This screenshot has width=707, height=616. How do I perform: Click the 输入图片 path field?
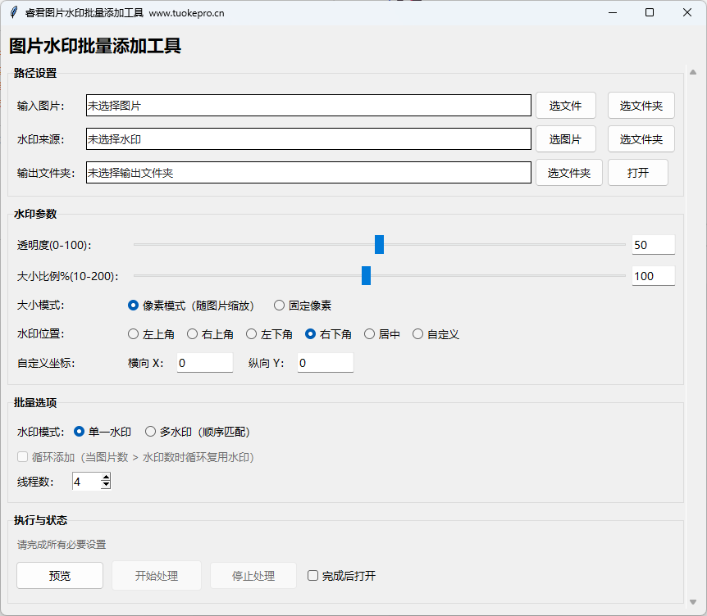tap(308, 106)
